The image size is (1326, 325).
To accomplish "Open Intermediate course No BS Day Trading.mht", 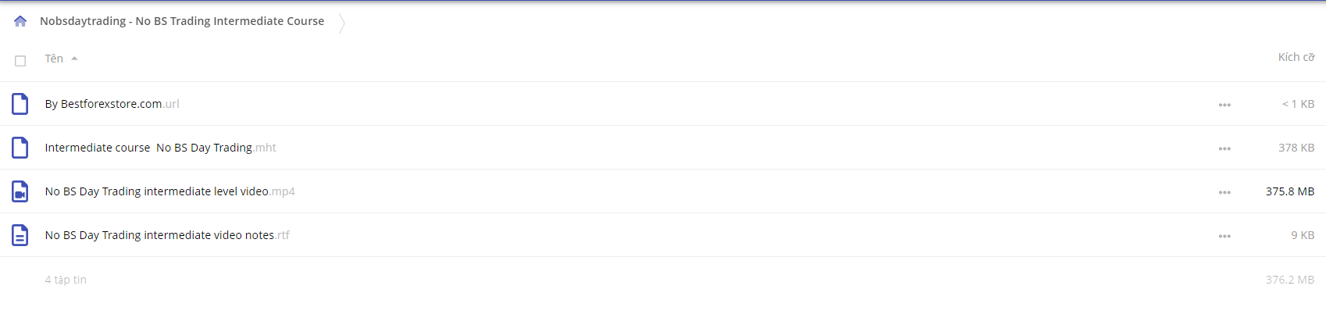I will coord(160,148).
